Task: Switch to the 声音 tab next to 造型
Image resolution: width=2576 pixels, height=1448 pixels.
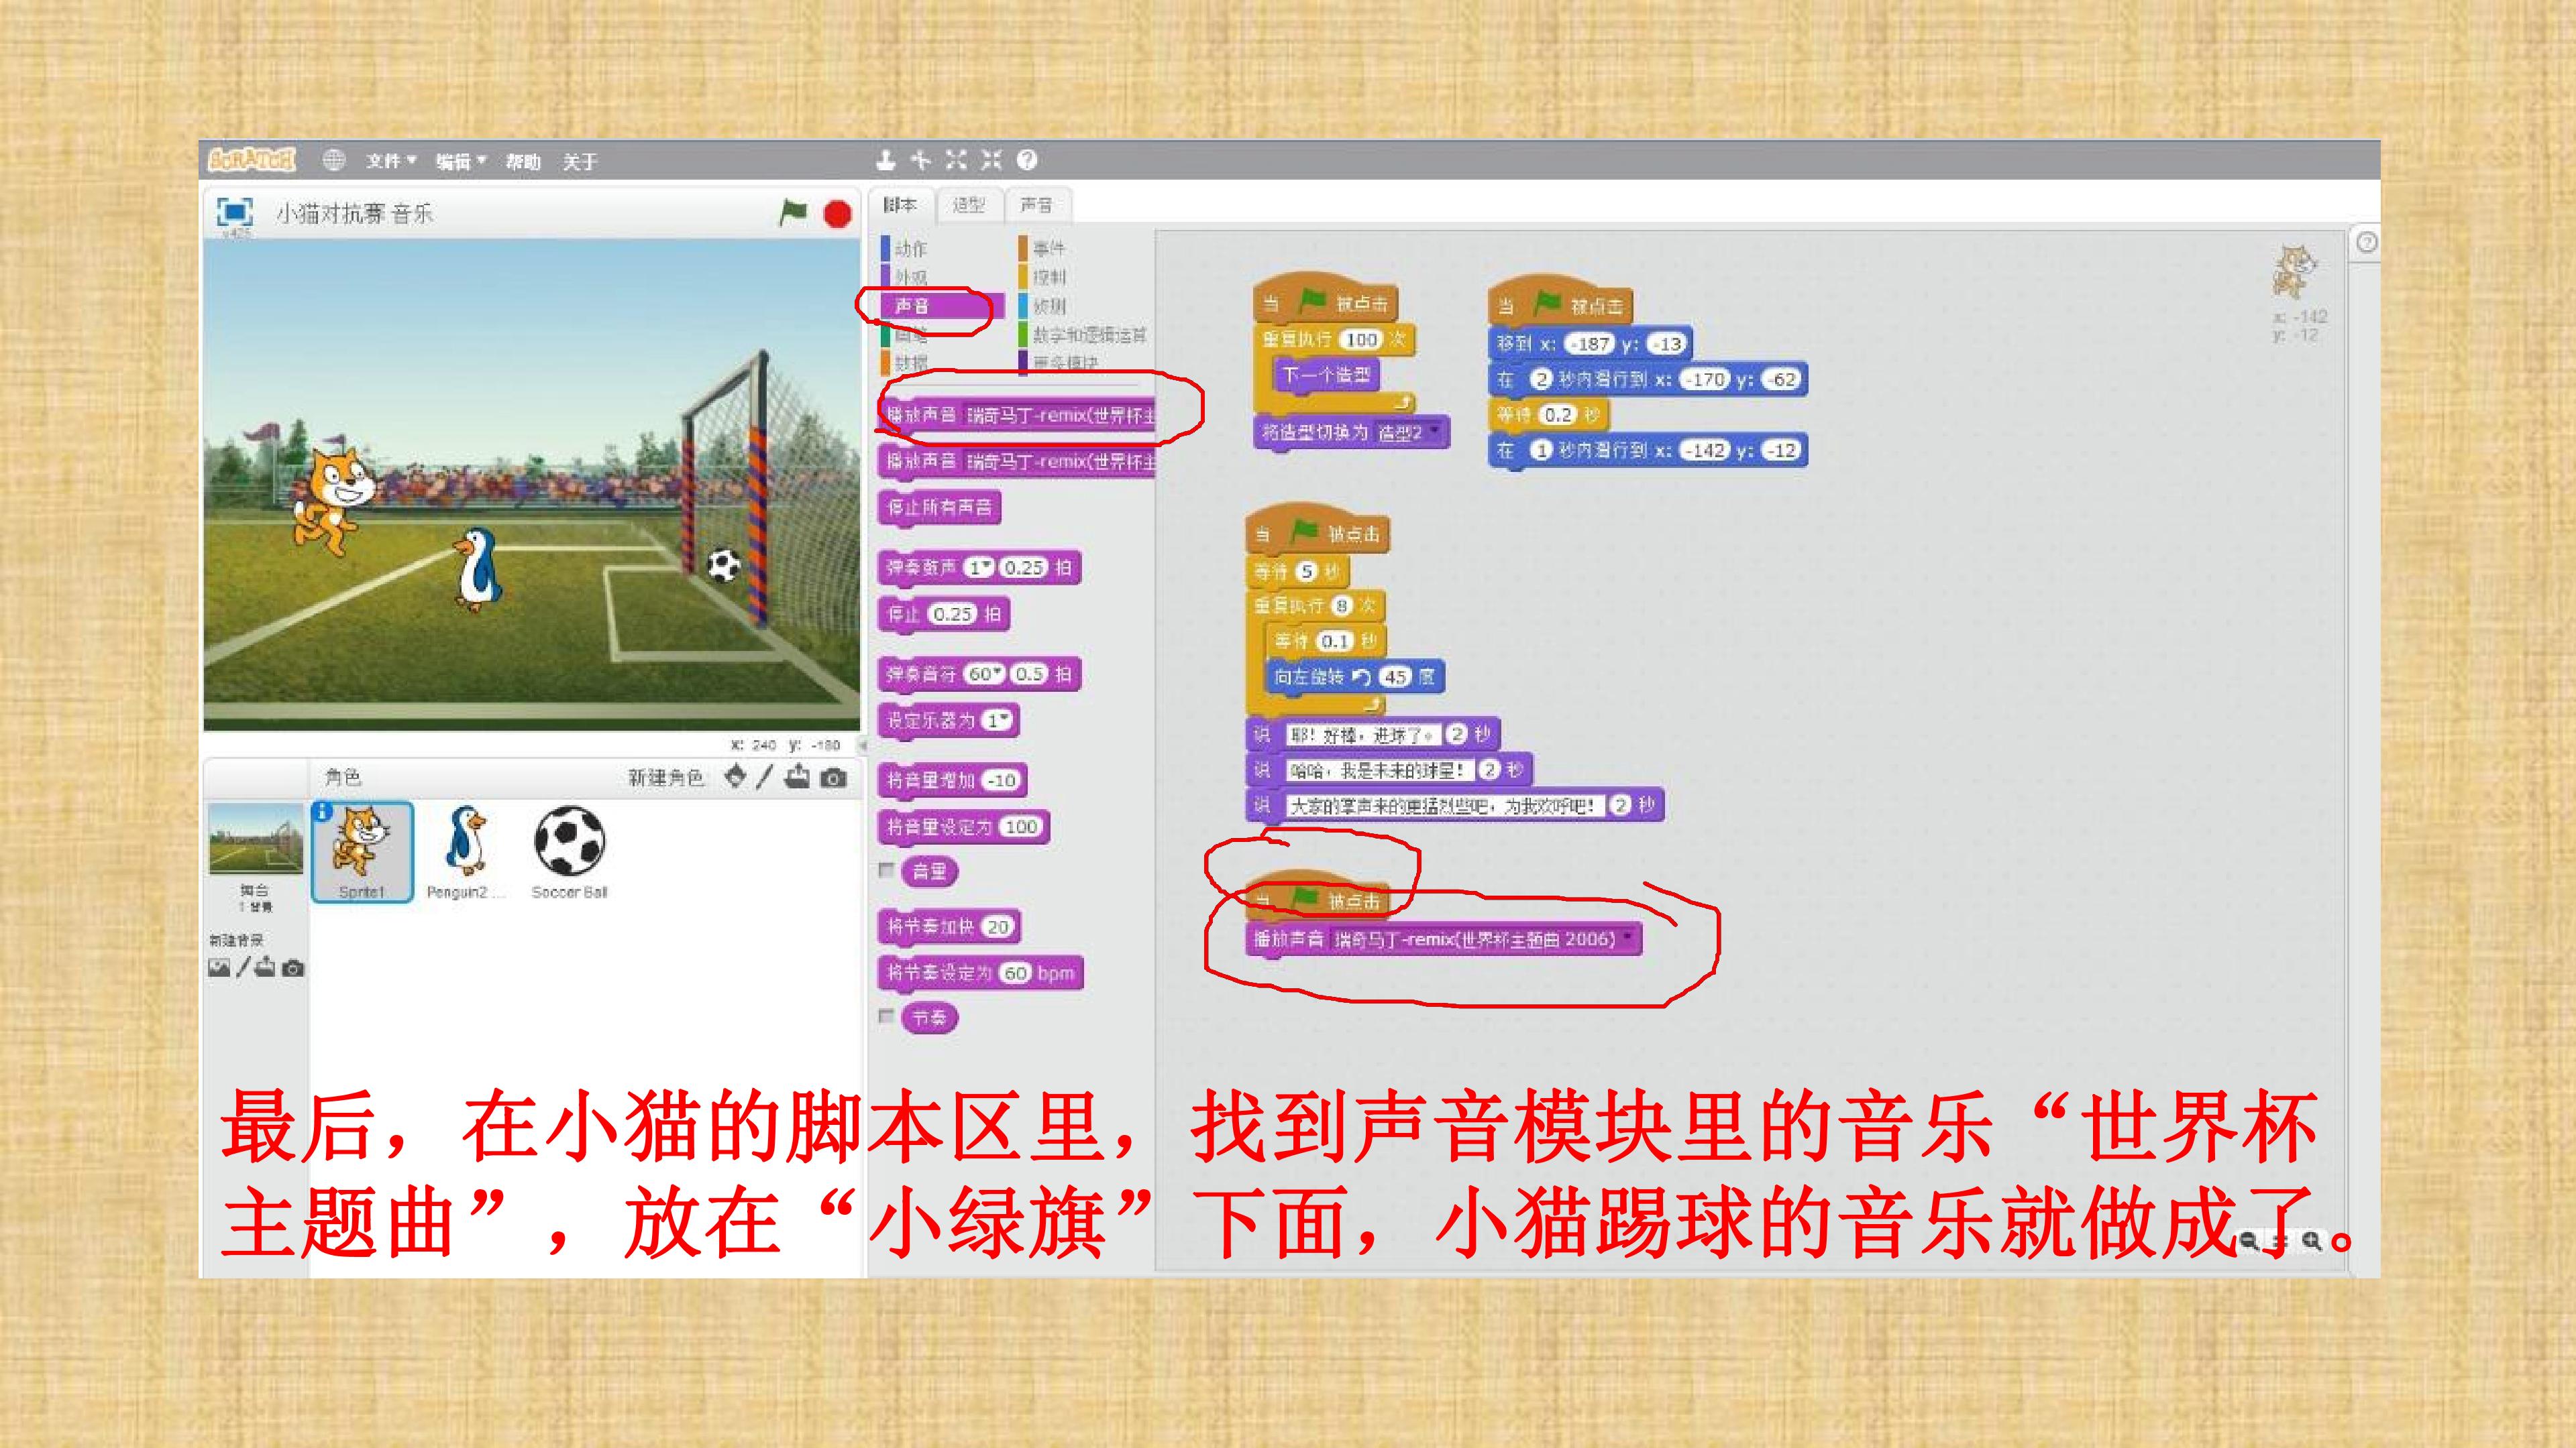Action: [x=1036, y=205]
